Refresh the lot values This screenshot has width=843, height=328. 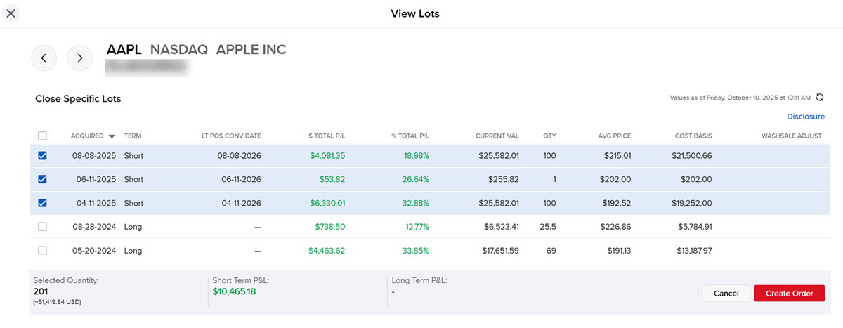pos(819,97)
